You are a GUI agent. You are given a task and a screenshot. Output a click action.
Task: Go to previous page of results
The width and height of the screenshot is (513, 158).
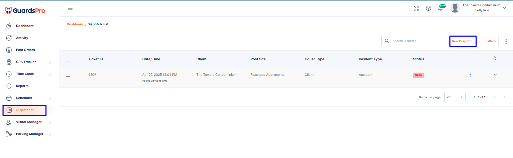pyautogui.click(x=495, y=97)
